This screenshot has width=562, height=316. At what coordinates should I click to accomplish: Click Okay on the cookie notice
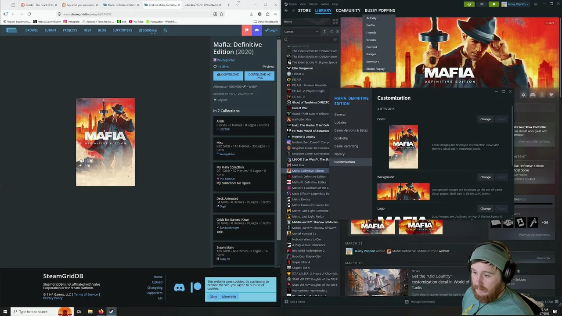(x=213, y=297)
